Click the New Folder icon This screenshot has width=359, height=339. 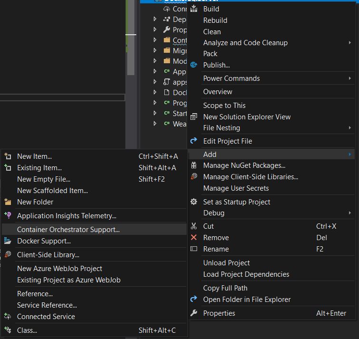tap(8, 202)
